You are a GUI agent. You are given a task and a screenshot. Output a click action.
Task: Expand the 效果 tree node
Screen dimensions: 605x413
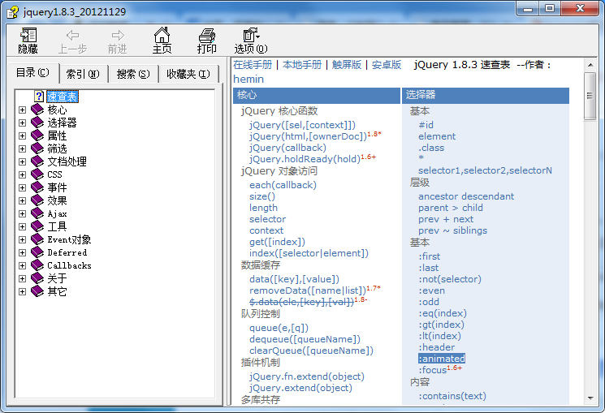pos(23,200)
